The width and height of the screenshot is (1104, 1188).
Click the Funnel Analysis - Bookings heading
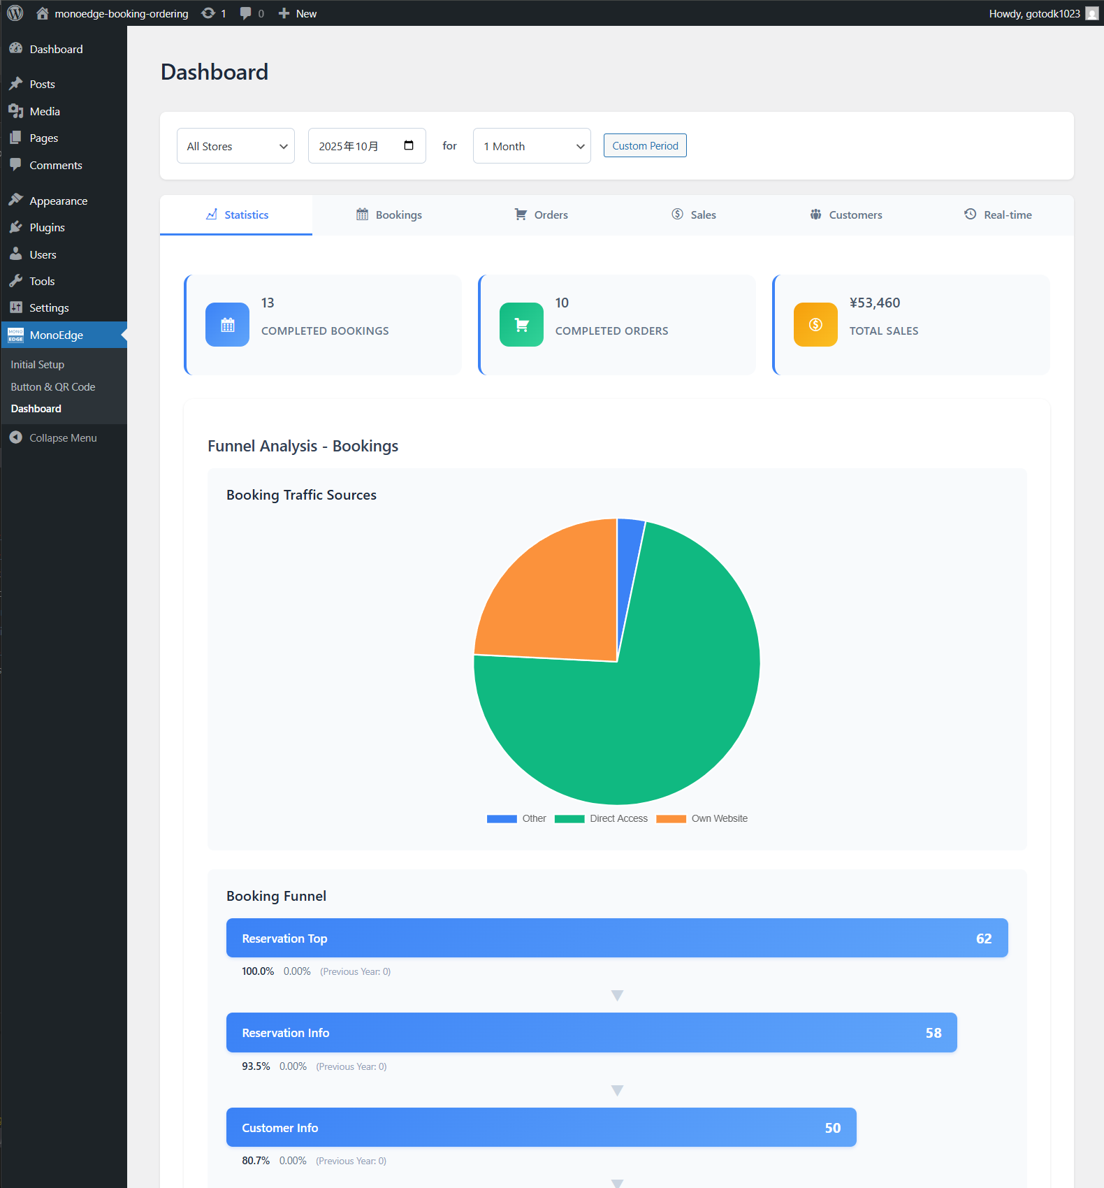pos(303,446)
